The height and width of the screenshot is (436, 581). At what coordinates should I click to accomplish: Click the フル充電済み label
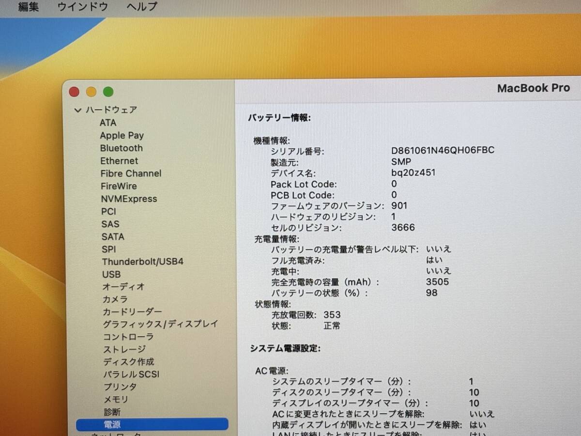coord(298,260)
